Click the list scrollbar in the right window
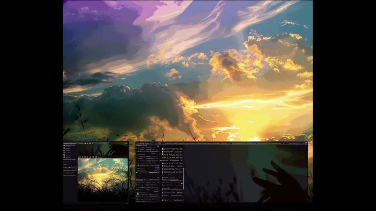Screen dimensions: 376x211 [184, 178]
